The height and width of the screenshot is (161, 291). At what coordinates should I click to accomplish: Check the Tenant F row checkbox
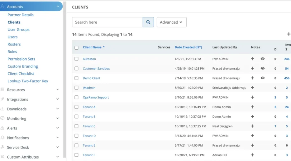coord(76,155)
